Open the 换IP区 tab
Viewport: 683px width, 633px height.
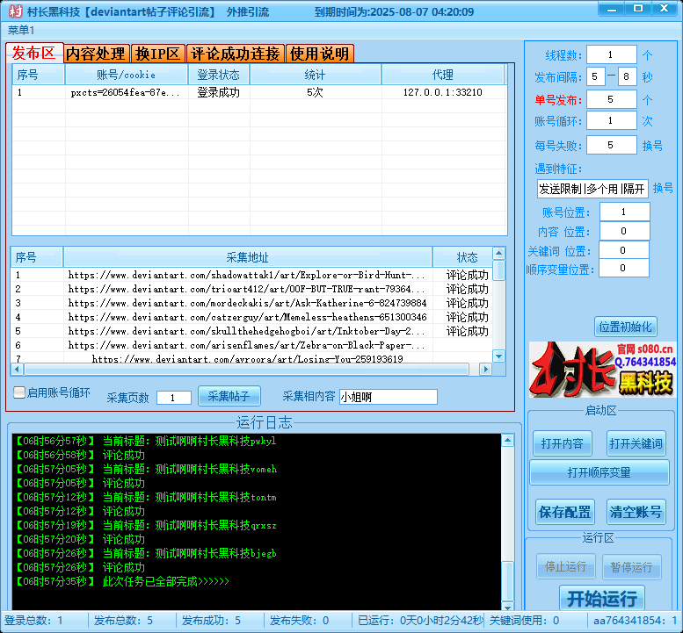point(157,54)
